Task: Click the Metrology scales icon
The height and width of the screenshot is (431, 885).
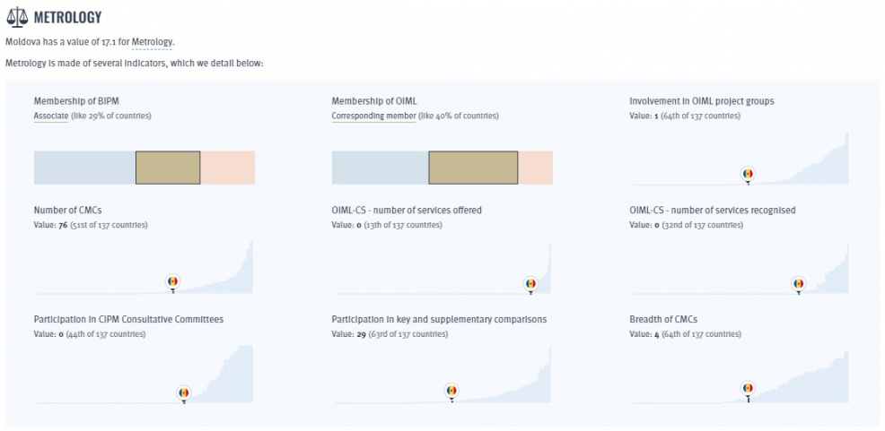Action: pos(16,17)
